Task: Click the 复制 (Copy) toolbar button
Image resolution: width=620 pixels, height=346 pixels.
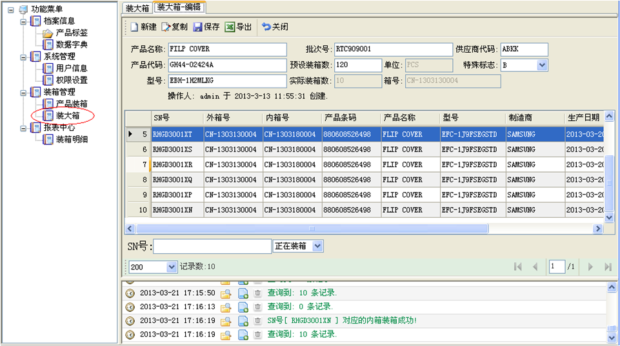Action: coord(174,27)
